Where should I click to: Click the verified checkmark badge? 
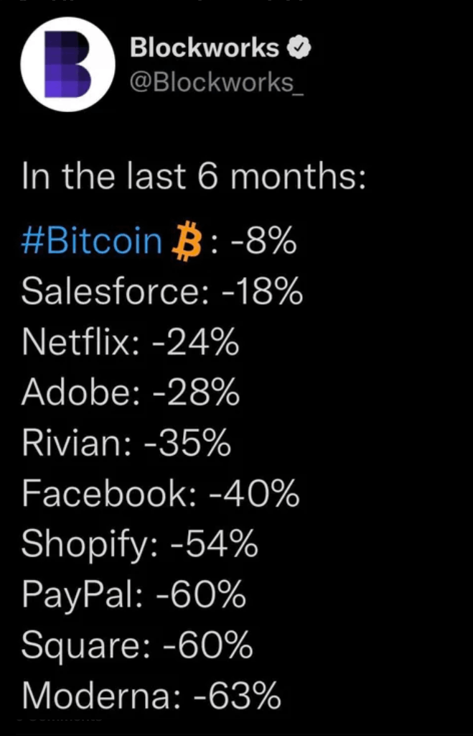pos(299,48)
